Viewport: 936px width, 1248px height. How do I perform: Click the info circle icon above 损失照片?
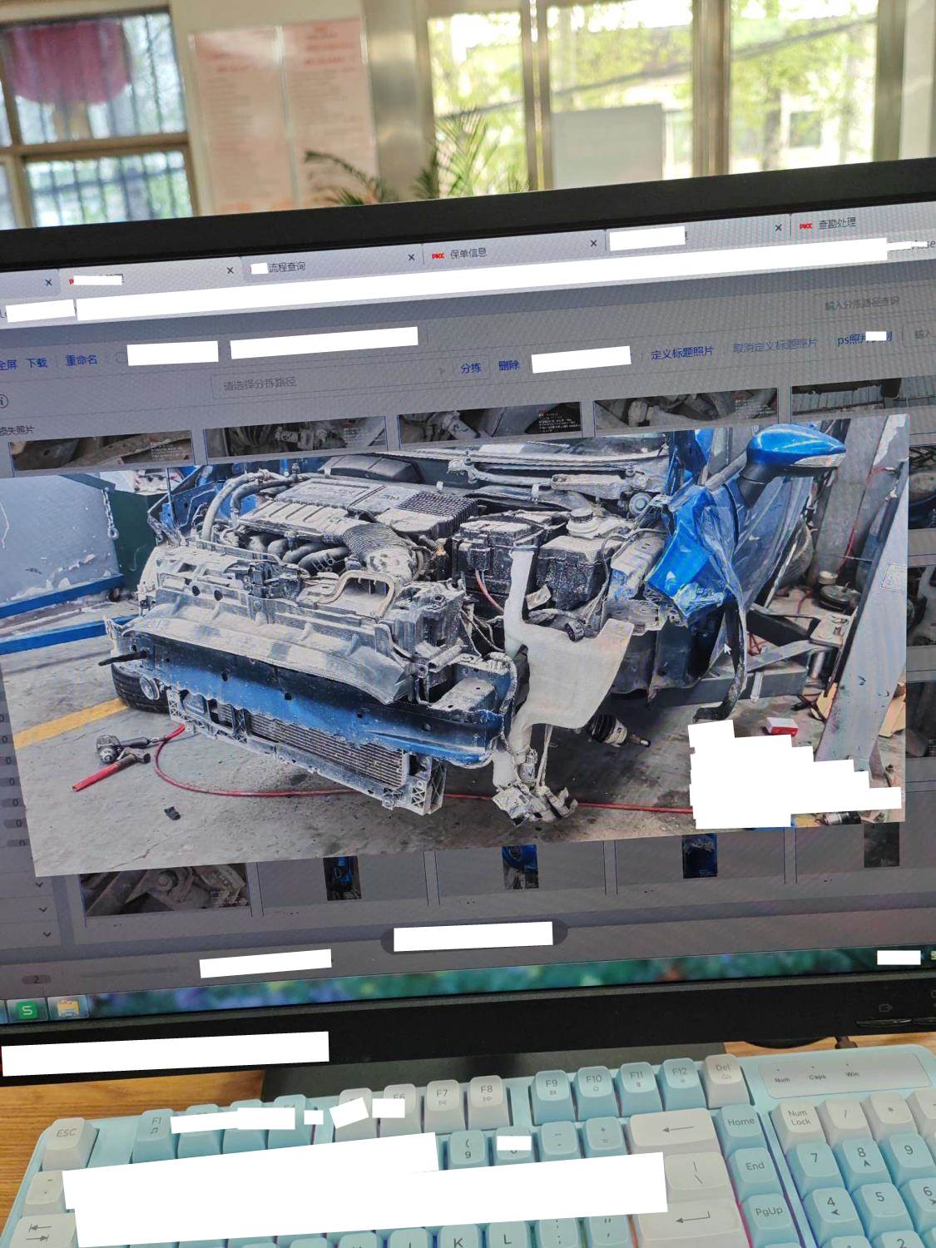[3, 402]
